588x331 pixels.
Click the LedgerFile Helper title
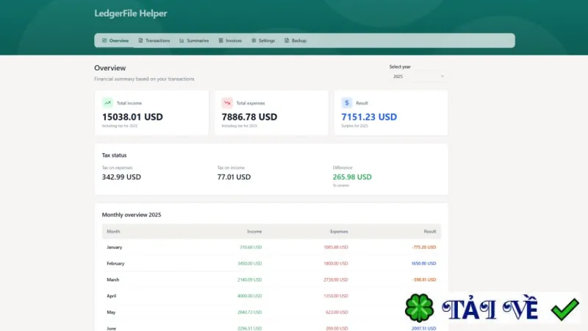coord(131,13)
